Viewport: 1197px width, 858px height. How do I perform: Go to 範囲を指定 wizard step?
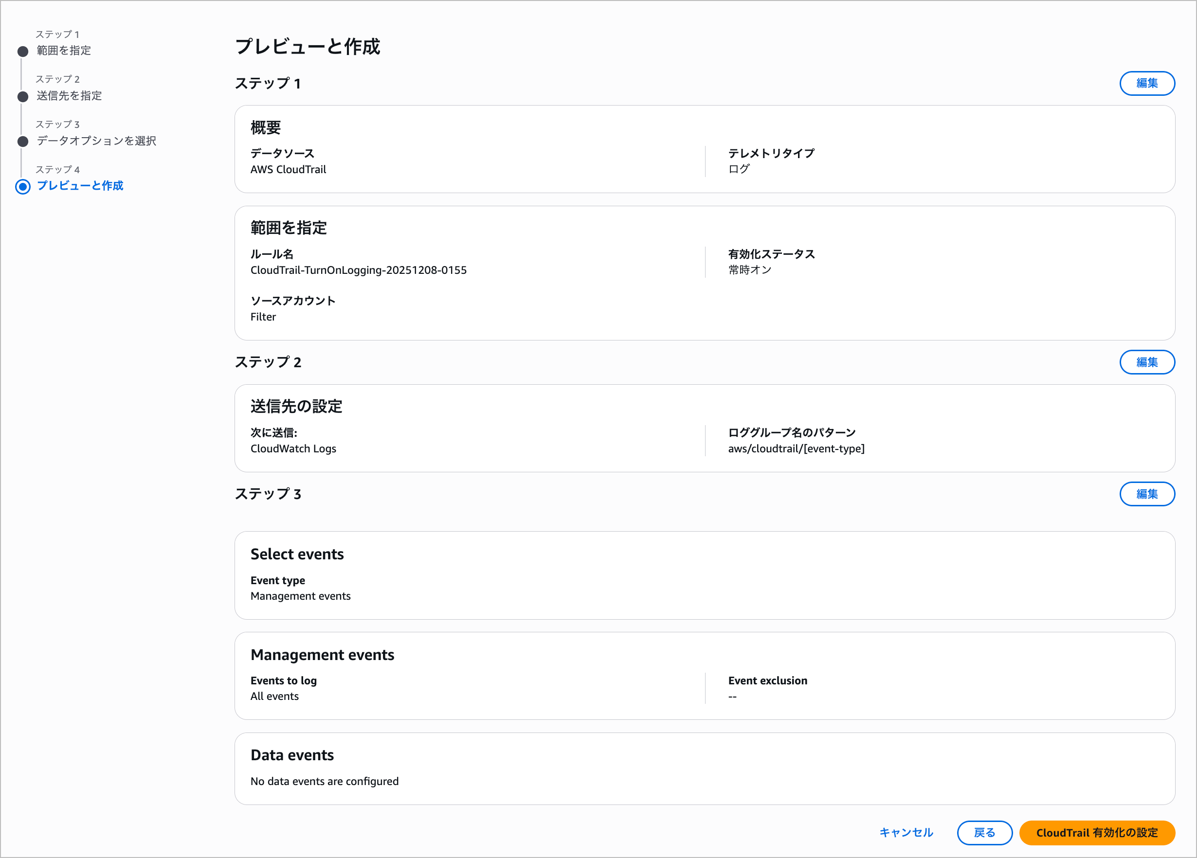(63, 51)
